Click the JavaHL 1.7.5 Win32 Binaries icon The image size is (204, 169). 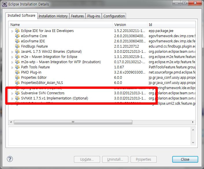17,52
